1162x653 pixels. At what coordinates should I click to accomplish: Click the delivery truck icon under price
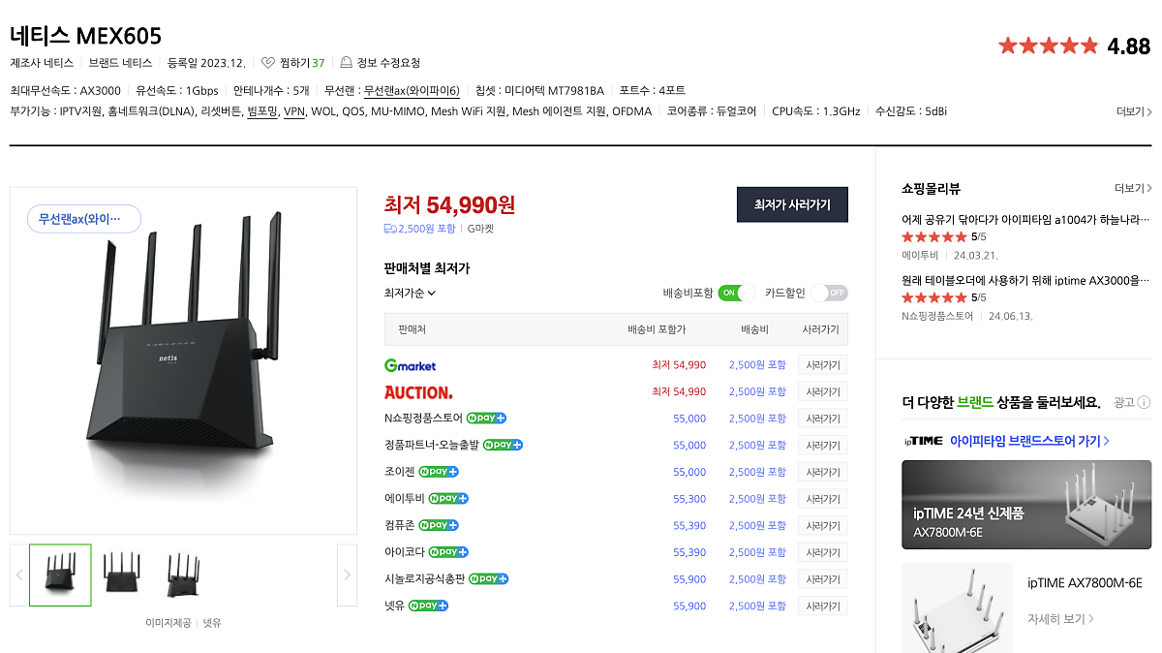coord(390,229)
